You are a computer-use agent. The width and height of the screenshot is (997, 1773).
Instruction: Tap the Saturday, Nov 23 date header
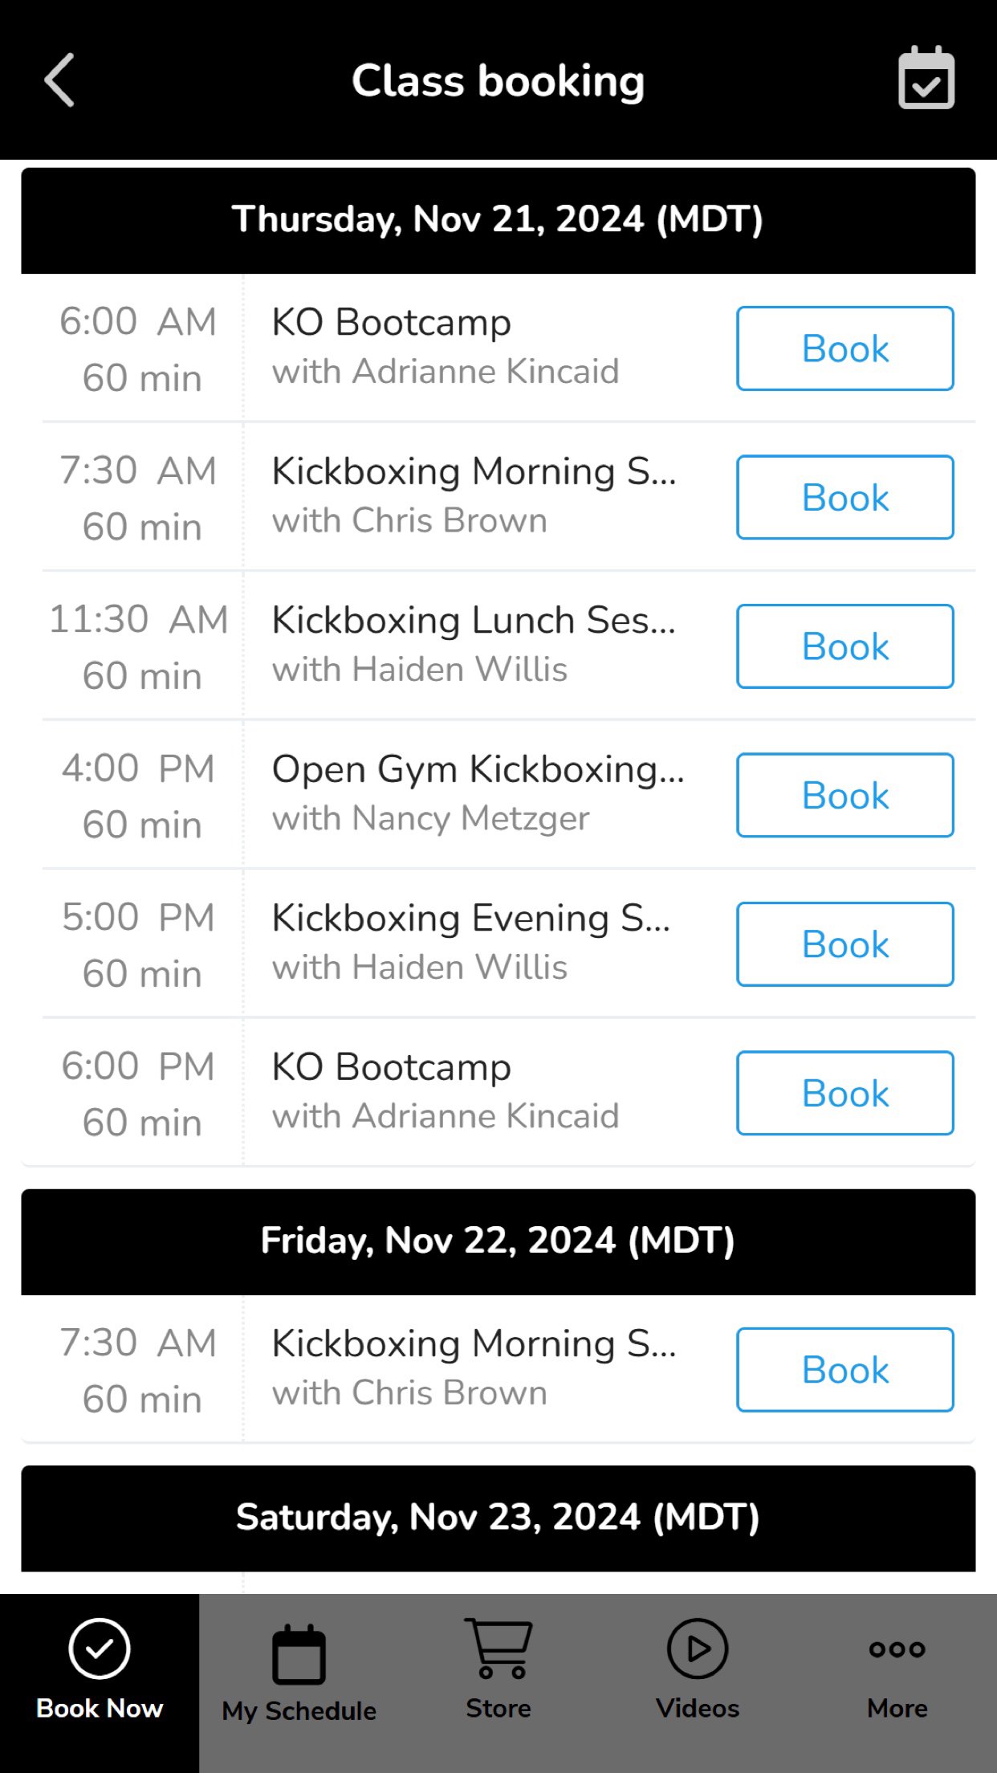[498, 1518]
